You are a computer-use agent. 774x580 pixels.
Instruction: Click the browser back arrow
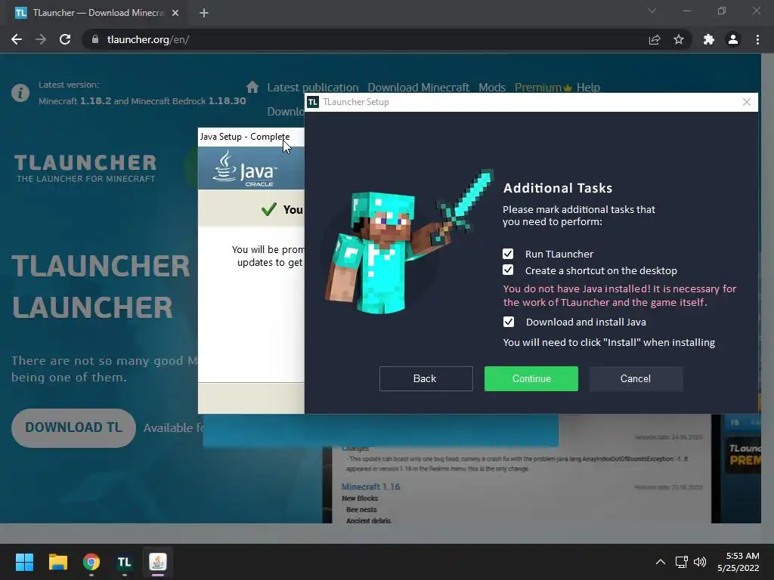click(x=17, y=39)
